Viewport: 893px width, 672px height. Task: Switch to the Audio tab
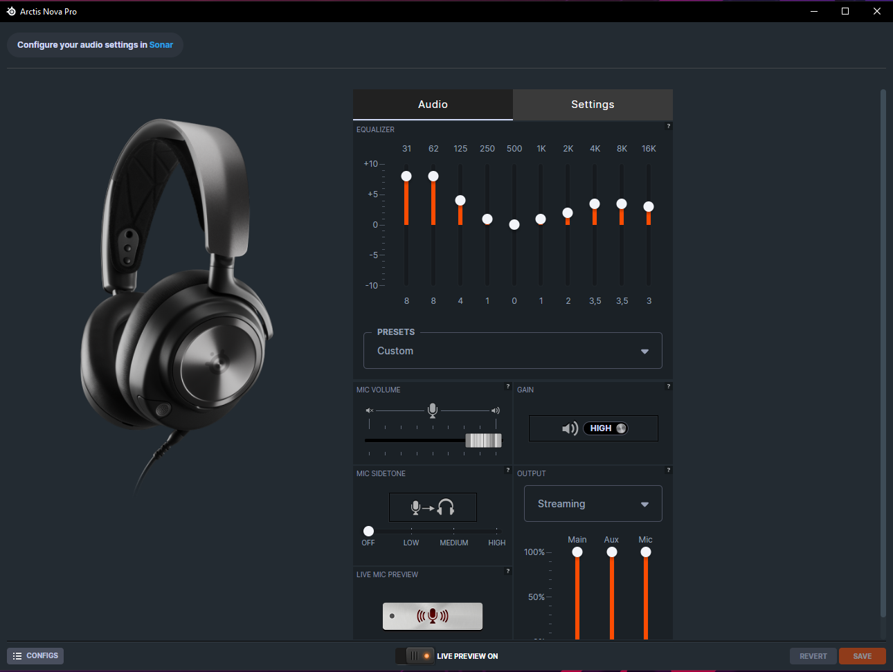(433, 105)
